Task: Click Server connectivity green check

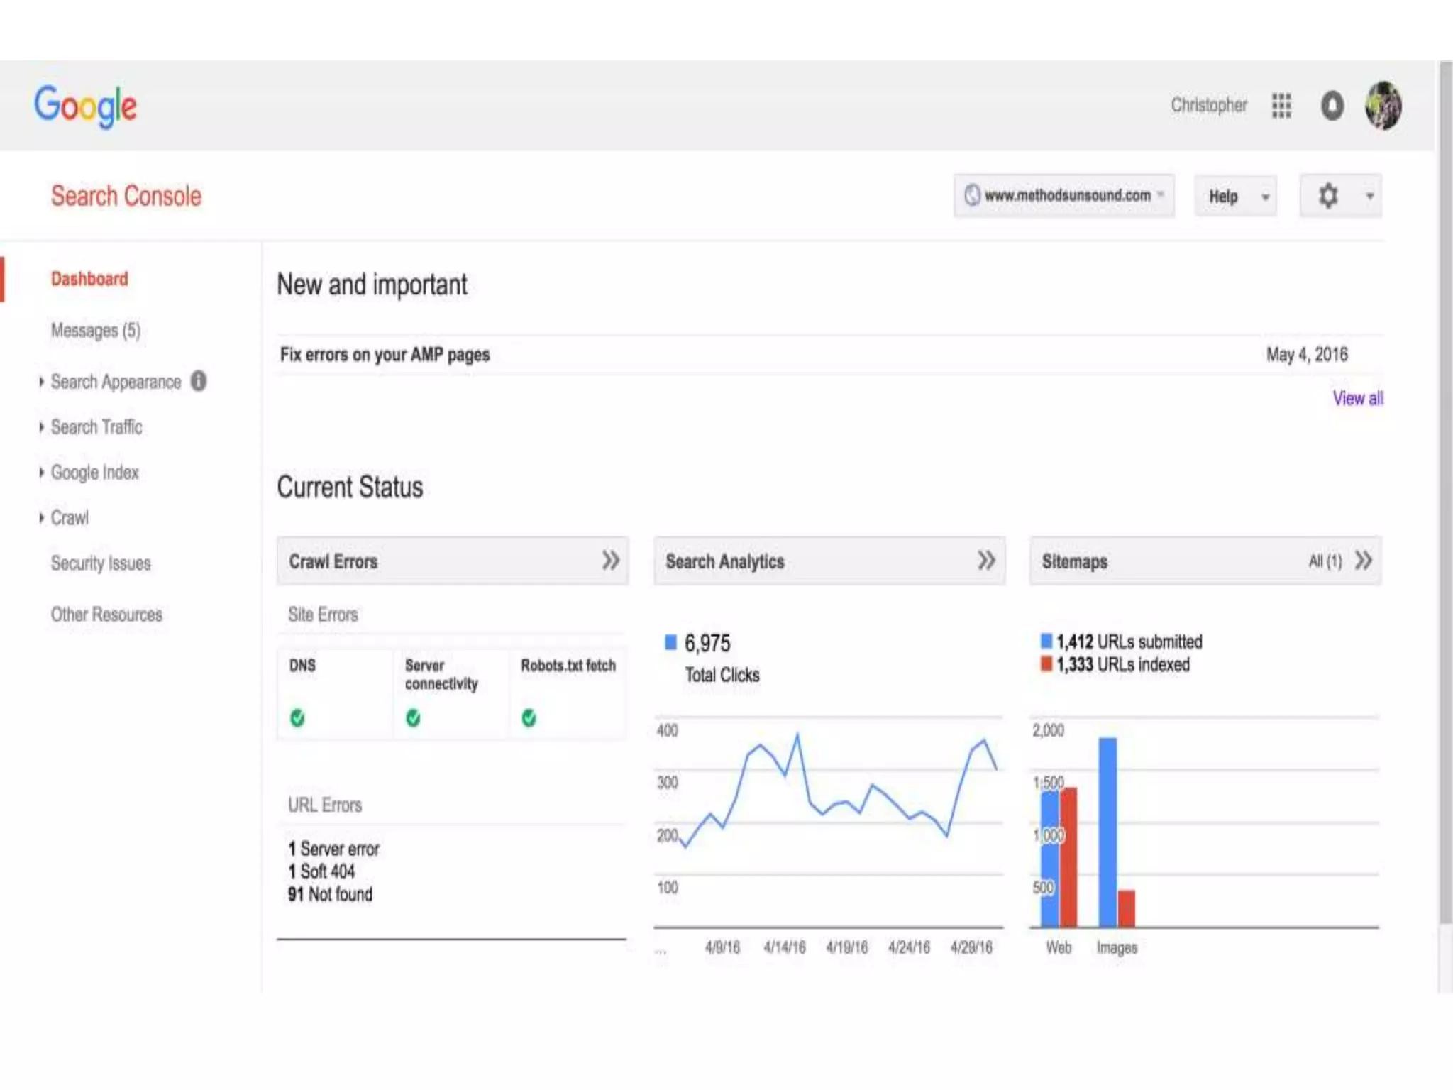Action: (x=413, y=718)
